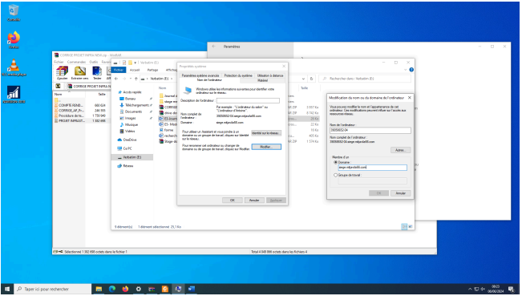Switch to Utilisation à distance tab

click(x=270, y=75)
